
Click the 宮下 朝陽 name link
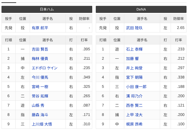pyautogui.click(x=134, y=77)
